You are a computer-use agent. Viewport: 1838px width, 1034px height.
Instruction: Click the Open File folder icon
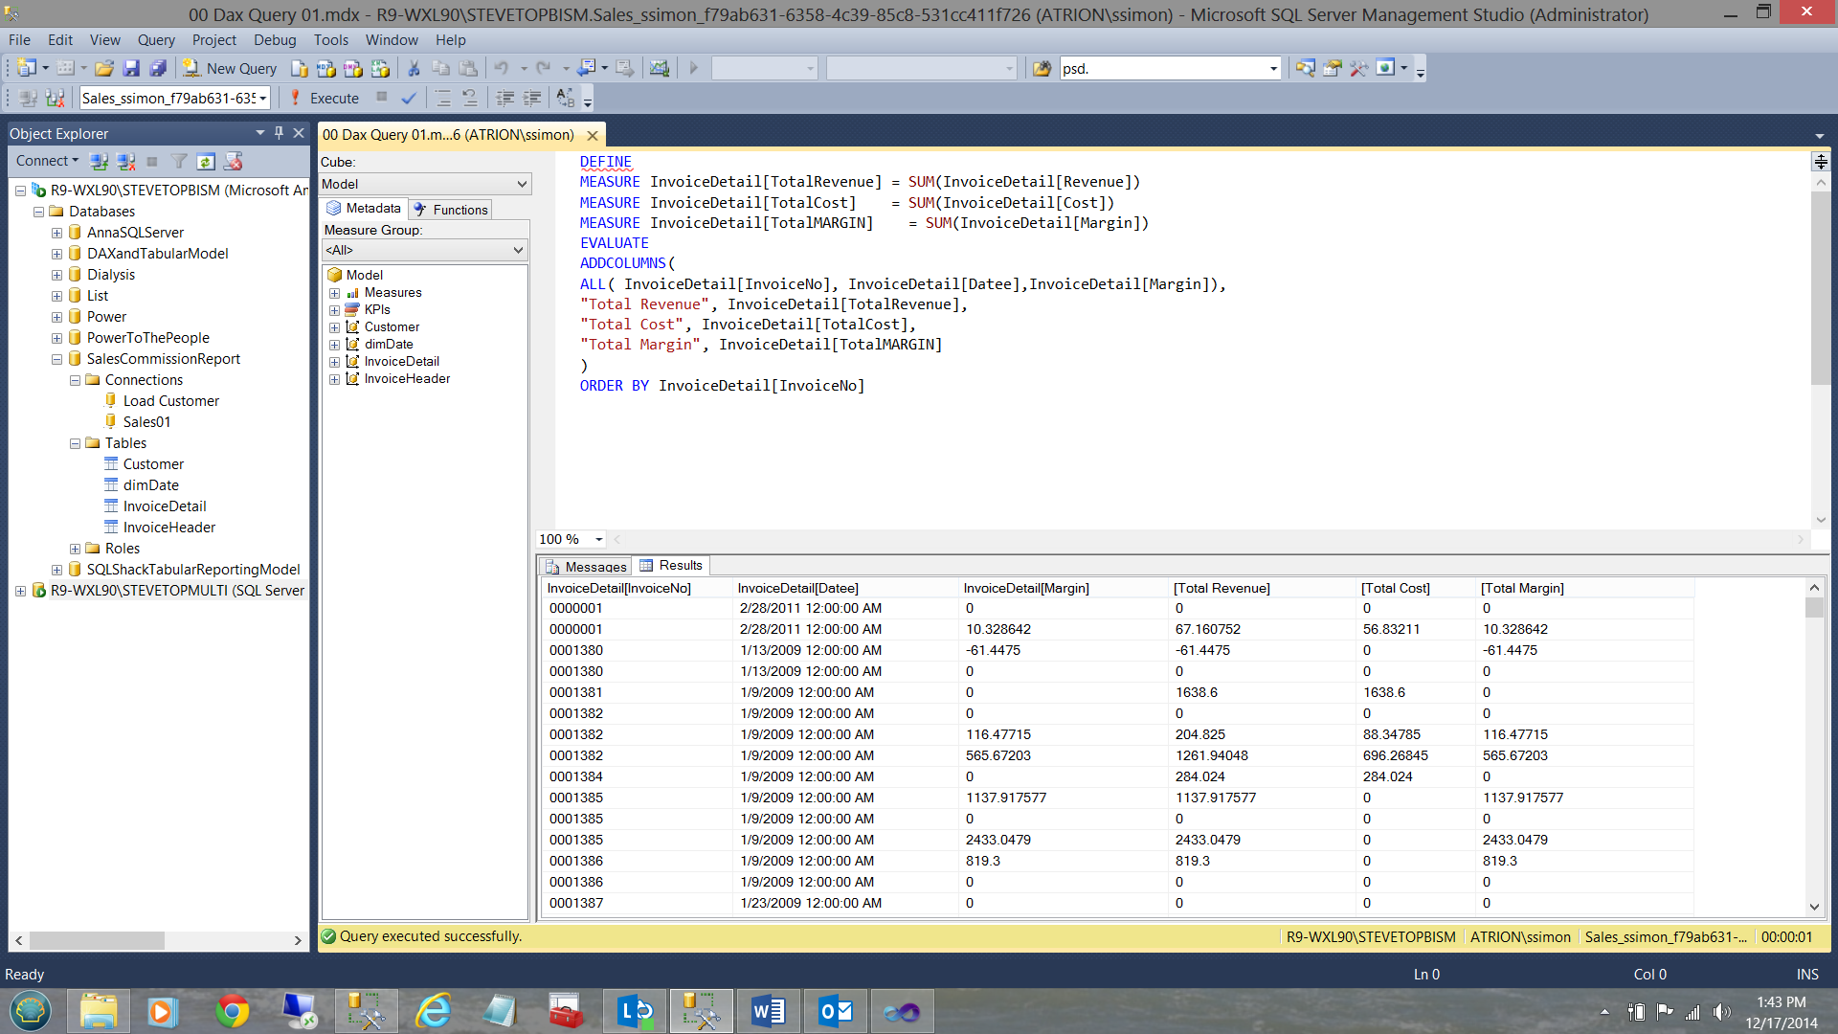[x=104, y=68]
